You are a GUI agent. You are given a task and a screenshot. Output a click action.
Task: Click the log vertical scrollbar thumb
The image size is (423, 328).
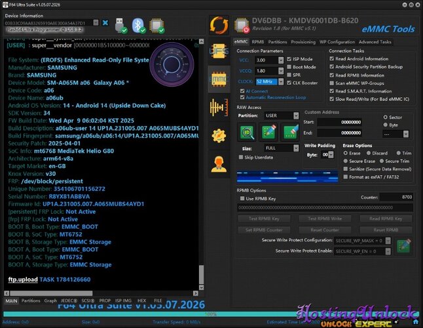point(201,274)
